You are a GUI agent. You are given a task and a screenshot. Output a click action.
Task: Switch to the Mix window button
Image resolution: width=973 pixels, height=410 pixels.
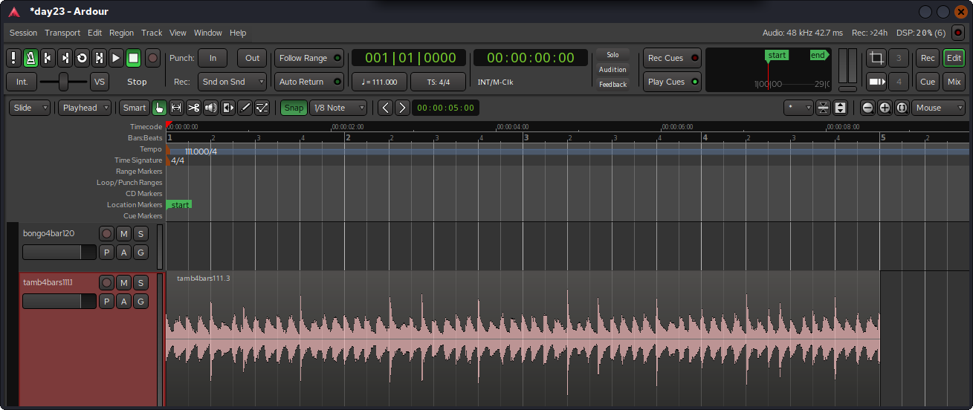954,82
